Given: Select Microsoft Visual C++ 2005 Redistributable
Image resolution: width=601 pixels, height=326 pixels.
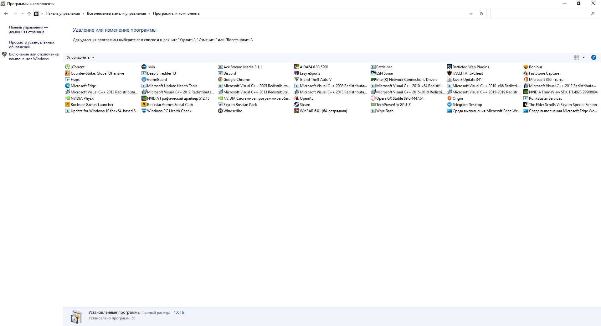Looking at the screenshot, I should pos(254,86).
